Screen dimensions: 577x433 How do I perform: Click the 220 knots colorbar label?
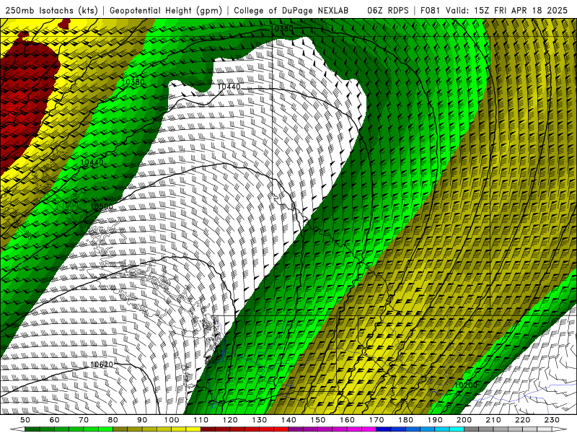coord(522,420)
